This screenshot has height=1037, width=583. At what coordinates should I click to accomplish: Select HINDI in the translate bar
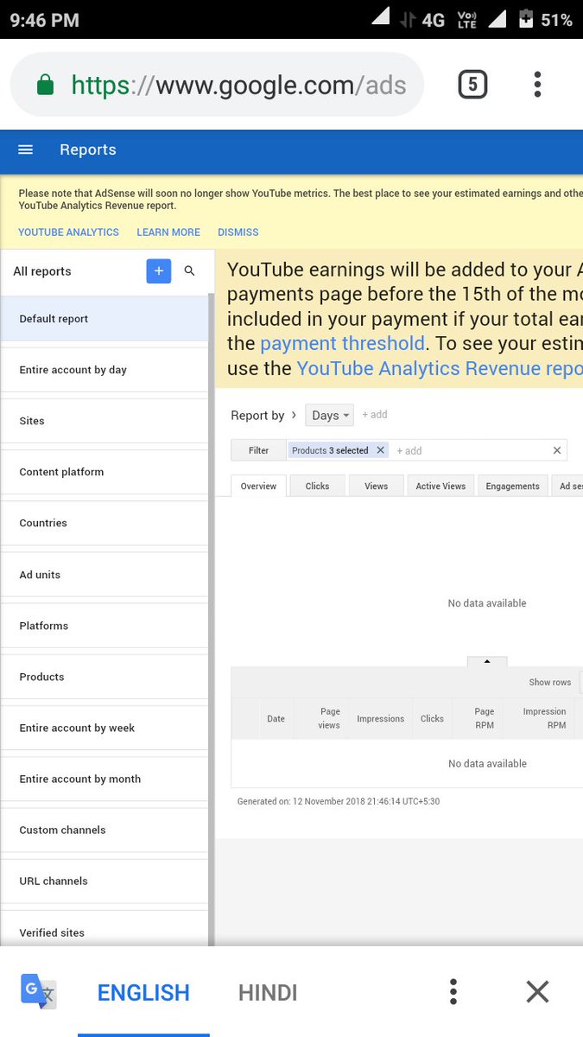pyautogui.click(x=268, y=993)
